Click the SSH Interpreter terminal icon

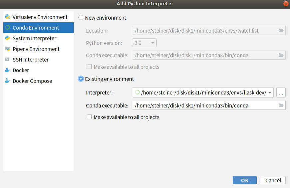[x=7, y=60]
